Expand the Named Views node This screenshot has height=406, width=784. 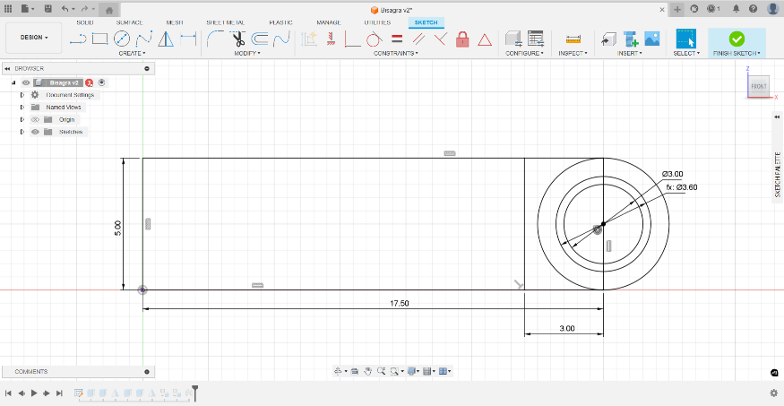22,107
